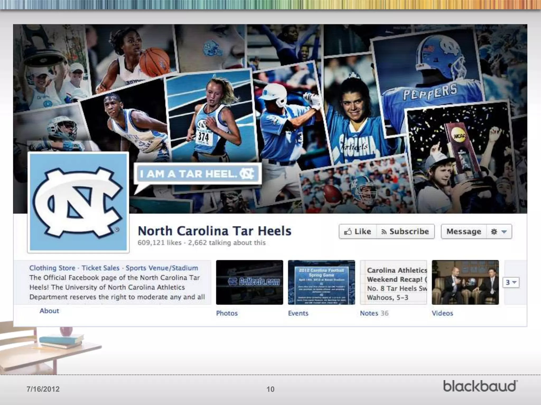Open the gear settings dropdown
Viewport: 541px width, 405px height.
click(x=499, y=232)
